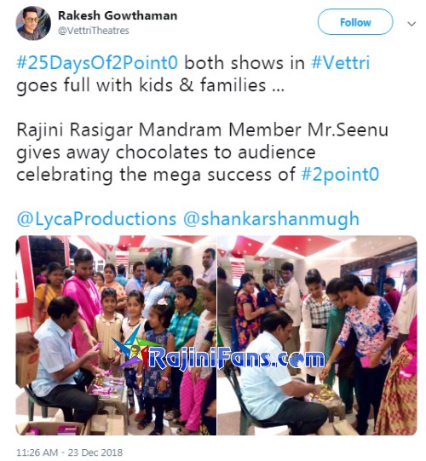The height and width of the screenshot is (461, 426).
Task: Click the 11:26 AM - 23 Dec 2018 timestamp
Action: pos(69,452)
